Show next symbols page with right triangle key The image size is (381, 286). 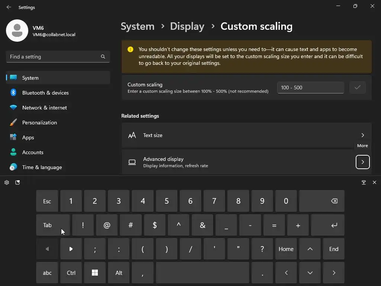[71, 249]
